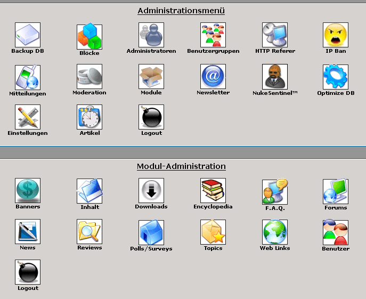The height and width of the screenshot is (299, 366).
Task: Click the Topics box with star icon
Action: (213, 232)
